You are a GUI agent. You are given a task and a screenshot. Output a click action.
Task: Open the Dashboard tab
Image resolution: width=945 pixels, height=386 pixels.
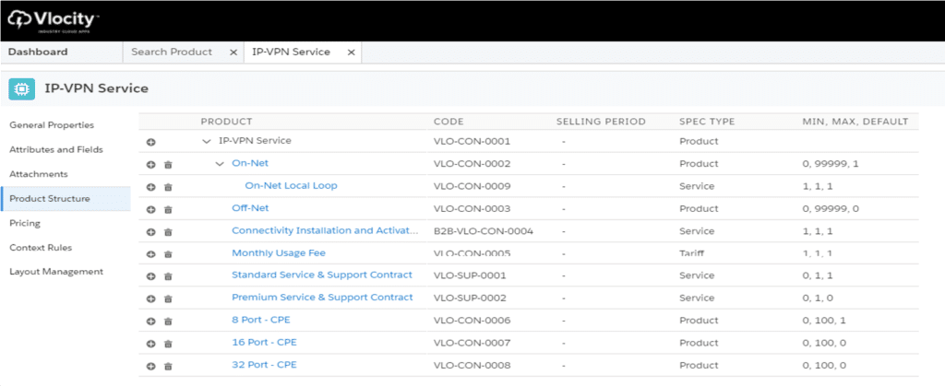(x=38, y=53)
